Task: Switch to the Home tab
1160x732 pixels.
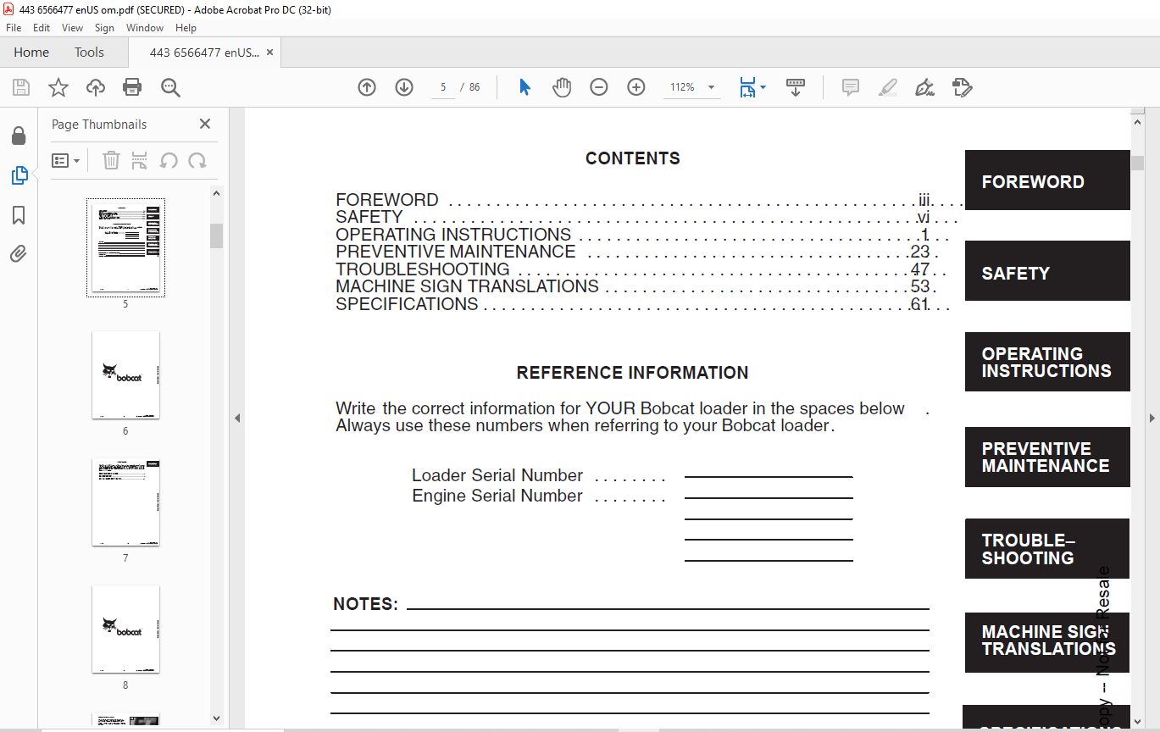Action: (31, 53)
